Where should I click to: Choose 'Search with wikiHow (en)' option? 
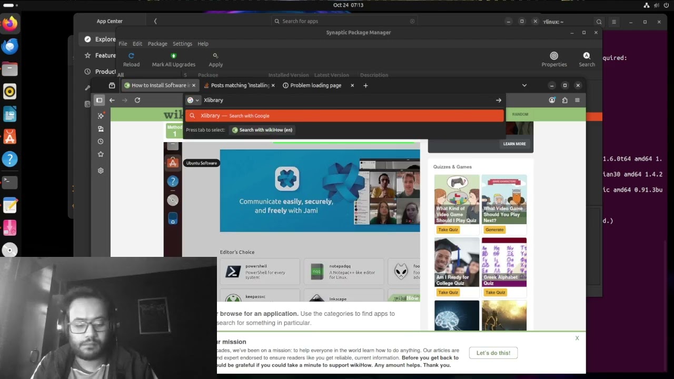[262, 130]
